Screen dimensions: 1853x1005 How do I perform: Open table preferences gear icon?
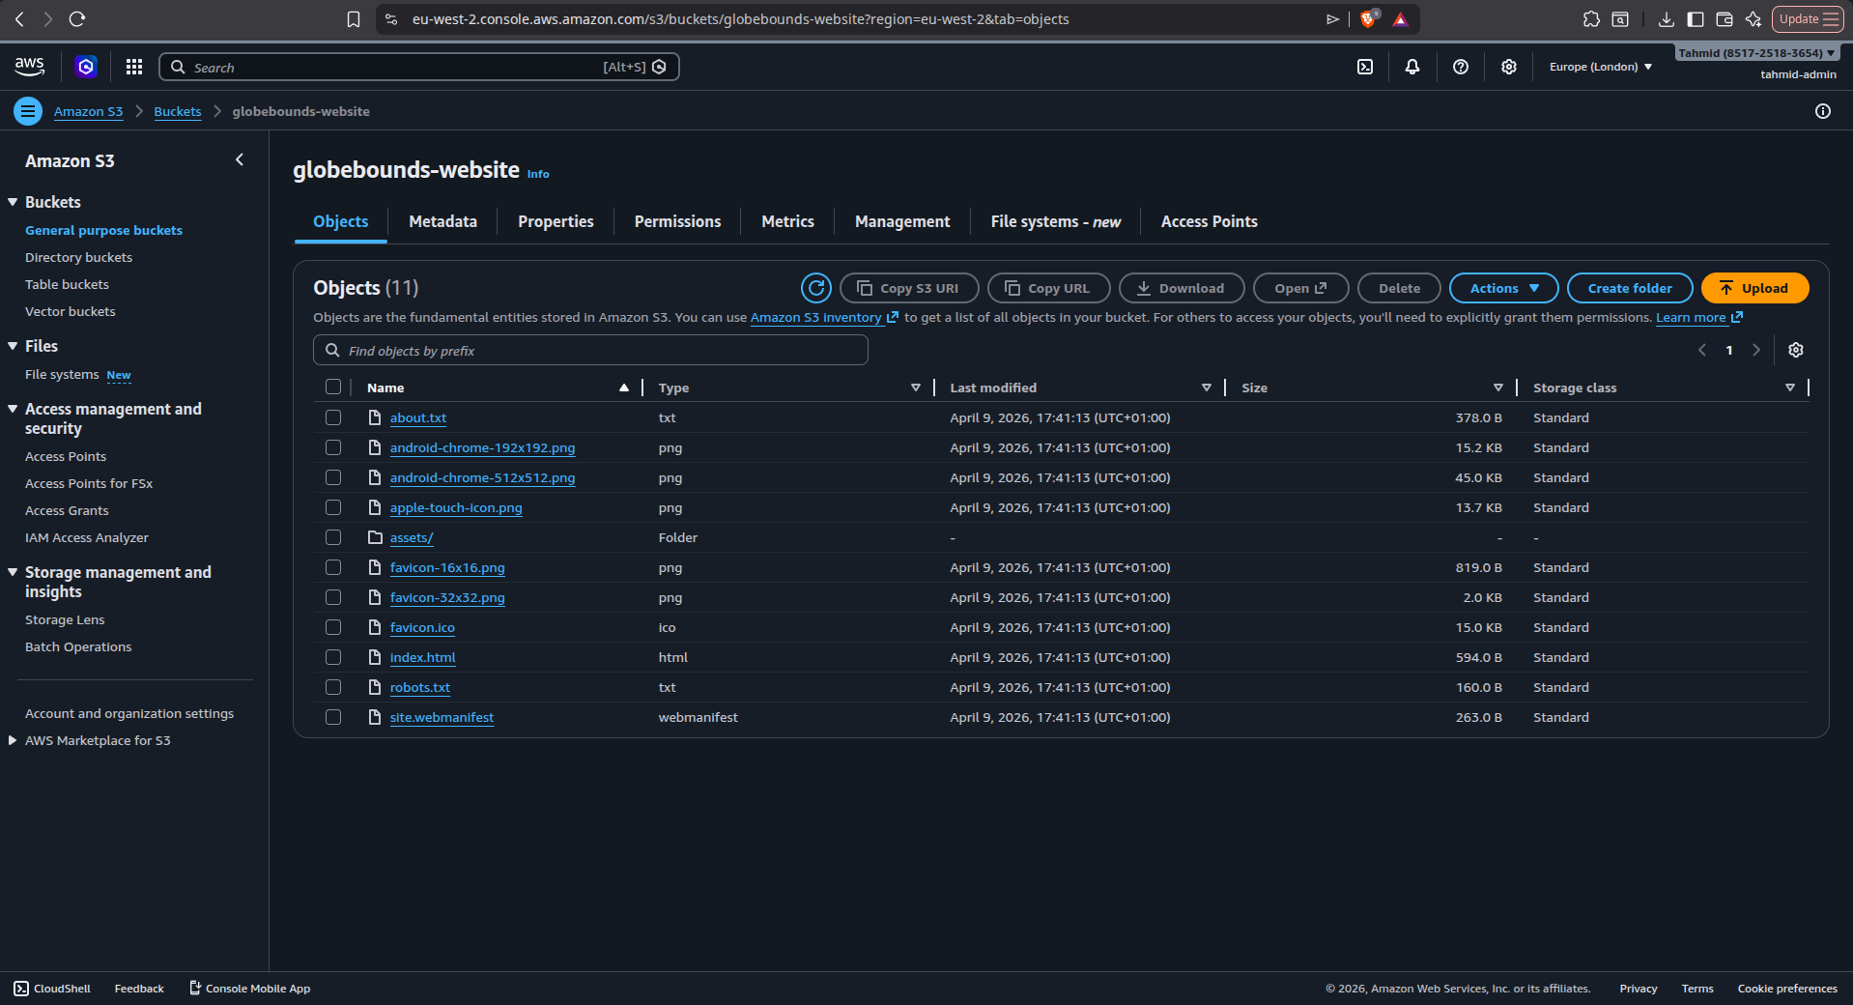click(1796, 350)
